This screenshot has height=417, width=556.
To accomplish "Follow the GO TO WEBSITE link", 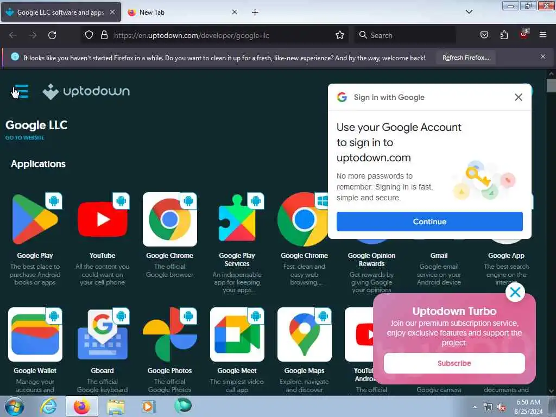I will coord(24,137).
